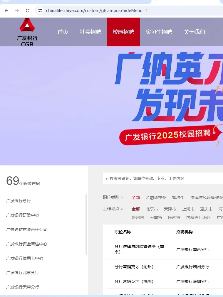
Task: Select 广银理财有限责任公司 in the sidebar
Action: click(27, 230)
